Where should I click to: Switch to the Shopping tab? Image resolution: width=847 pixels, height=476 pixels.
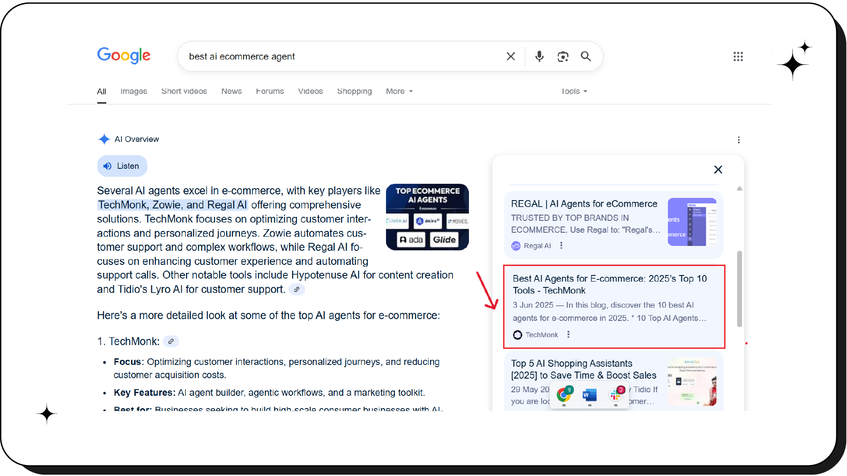[x=354, y=91]
